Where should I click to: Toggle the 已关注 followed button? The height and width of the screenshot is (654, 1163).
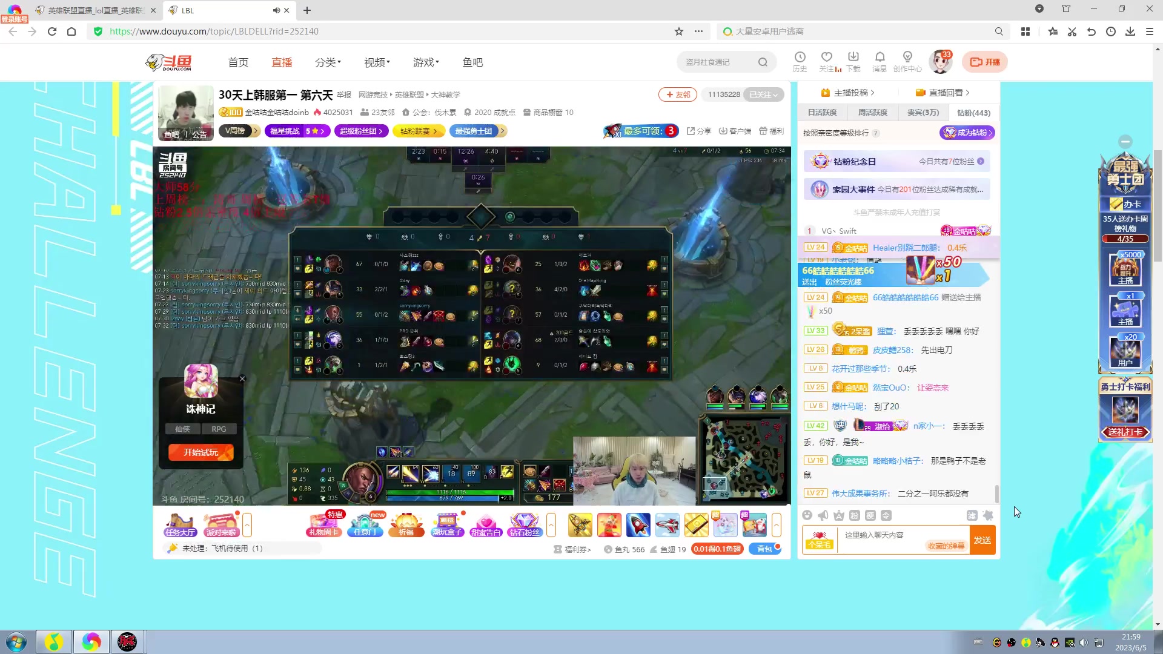point(763,94)
